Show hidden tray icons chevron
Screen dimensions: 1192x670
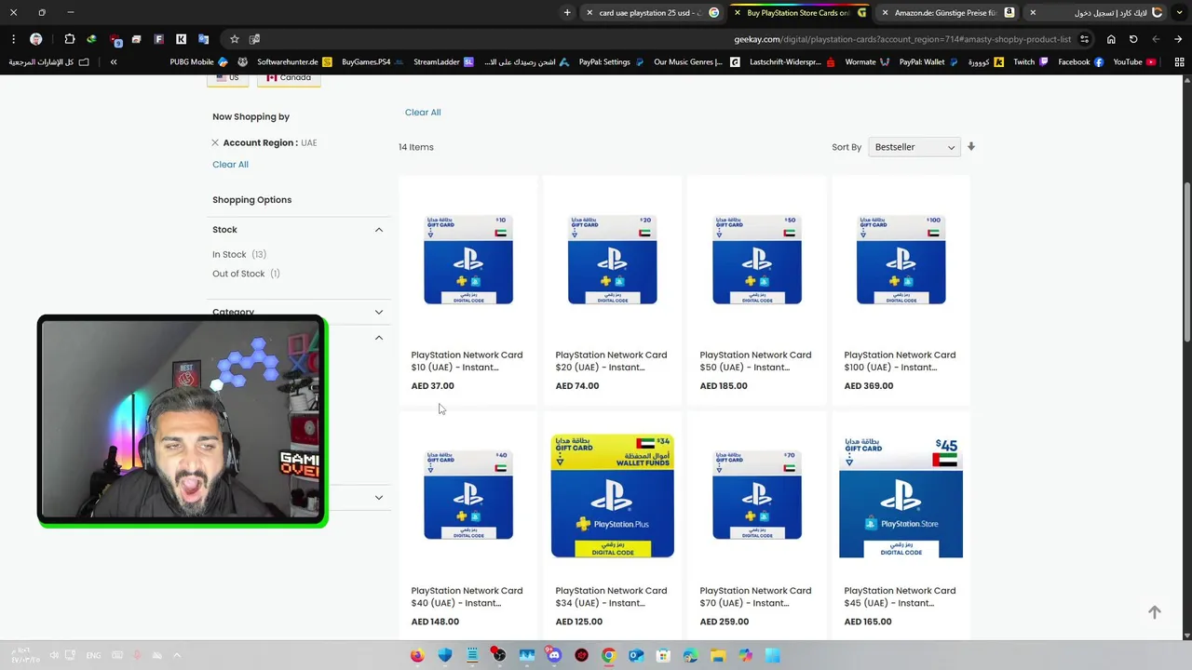tap(177, 655)
